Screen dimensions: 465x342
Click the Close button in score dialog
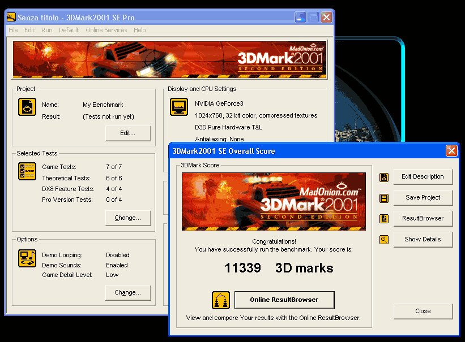pyautogui.click(x=423, y=311)
